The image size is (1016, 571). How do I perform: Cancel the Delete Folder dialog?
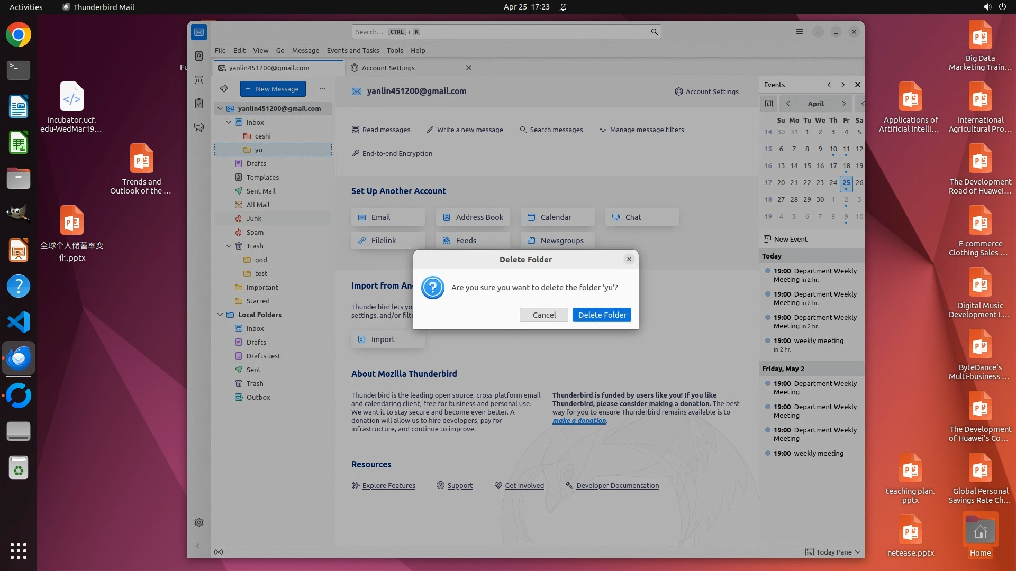coord(543,315)
